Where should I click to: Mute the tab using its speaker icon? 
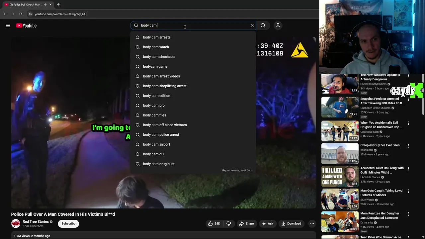[x=45, y=5]
